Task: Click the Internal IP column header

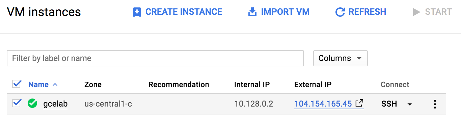Action: point(252,85)
